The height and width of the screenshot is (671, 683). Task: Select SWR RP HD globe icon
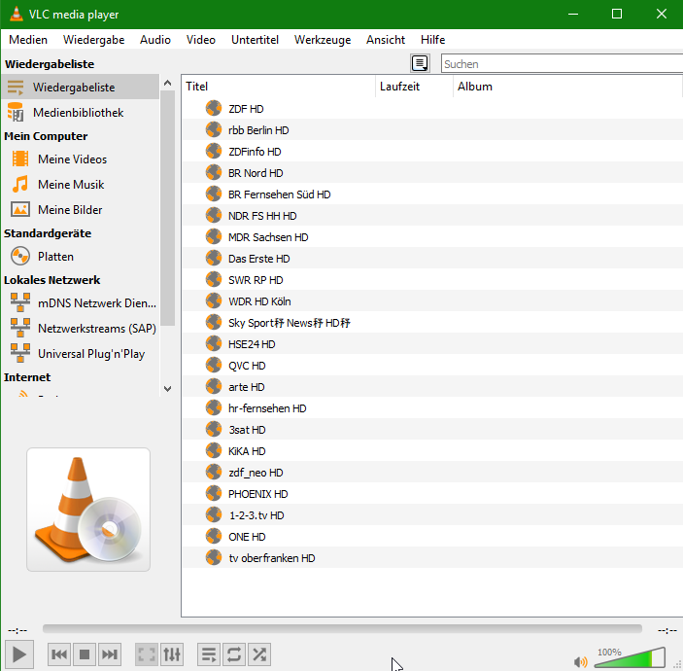pyautogui.click(x=214, y=279)
